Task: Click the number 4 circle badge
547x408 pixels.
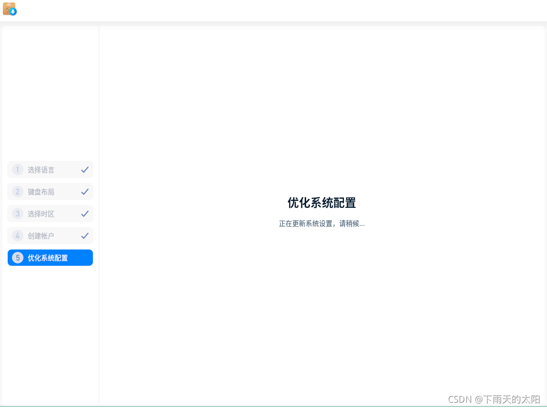Action: coord(17,237)
